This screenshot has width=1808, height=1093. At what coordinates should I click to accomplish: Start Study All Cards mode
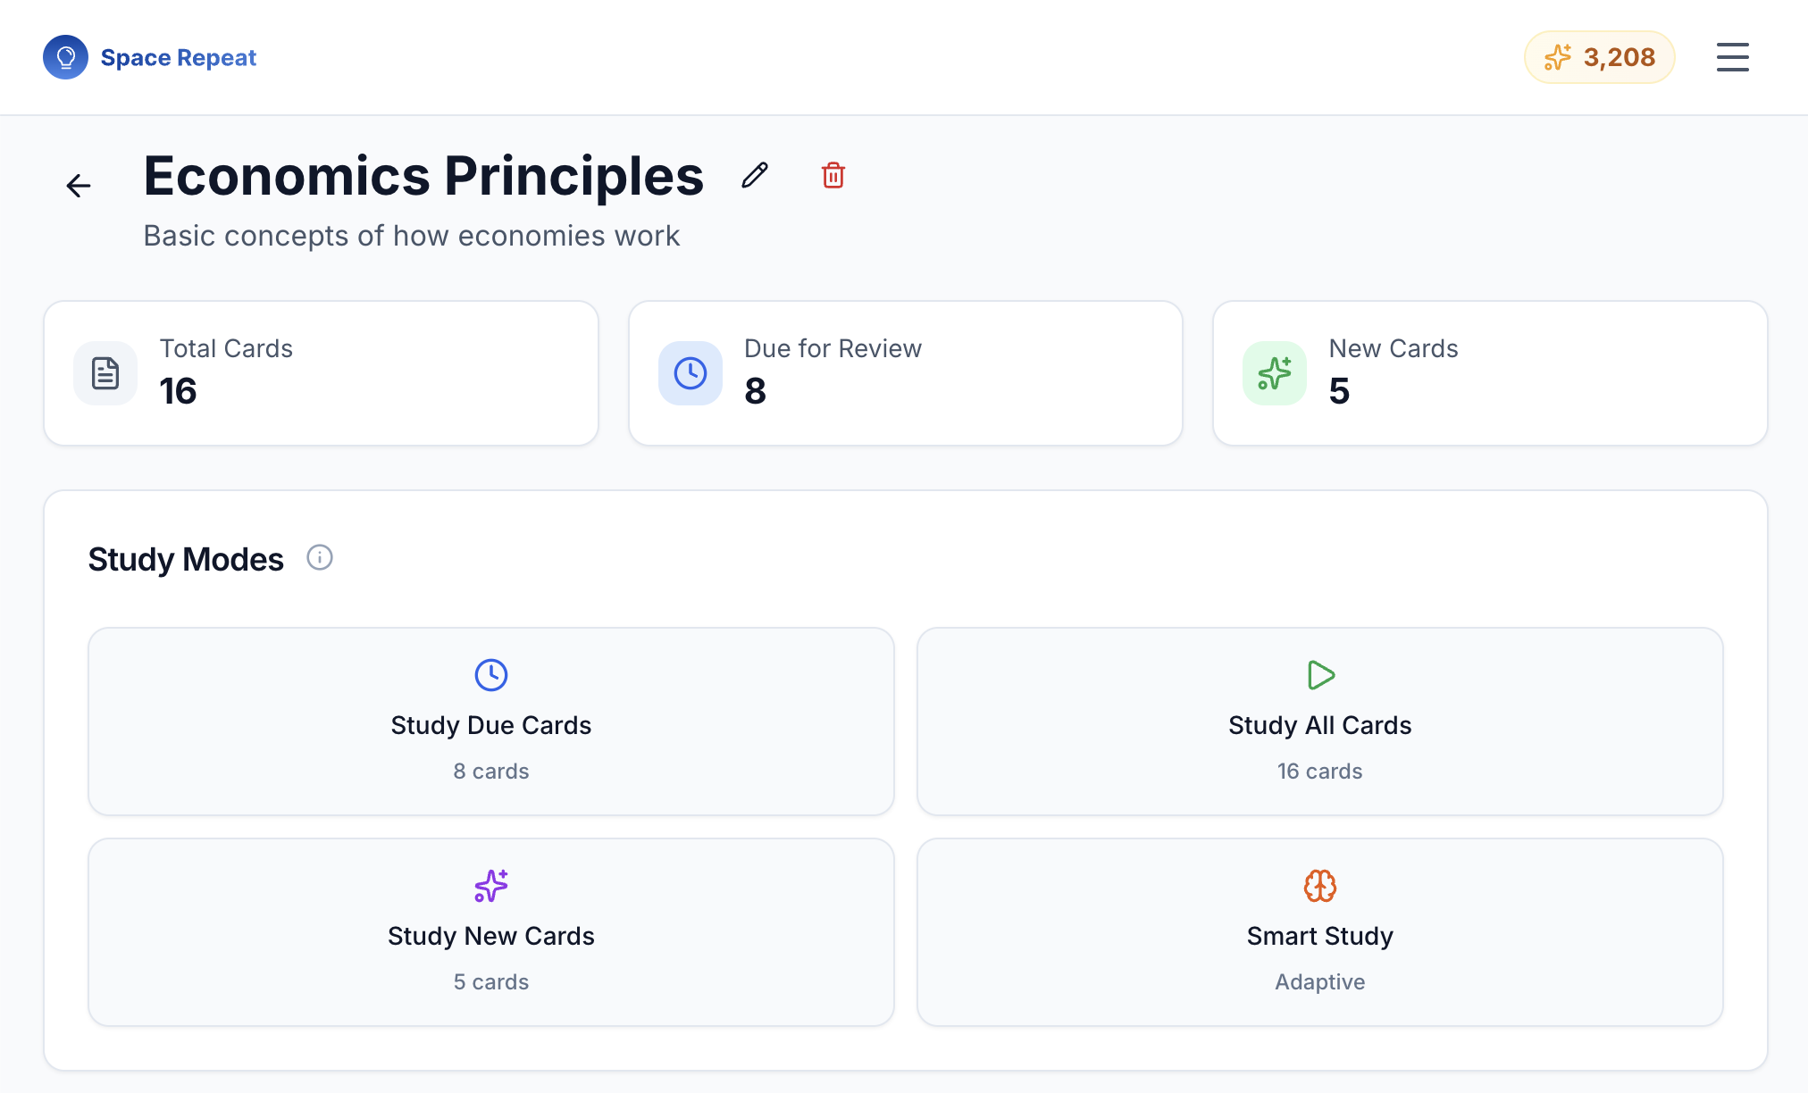pos(1319,722)
